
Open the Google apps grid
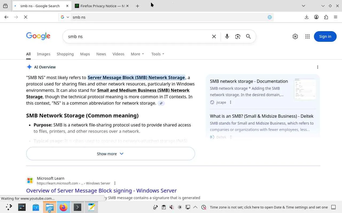[308, 36]
